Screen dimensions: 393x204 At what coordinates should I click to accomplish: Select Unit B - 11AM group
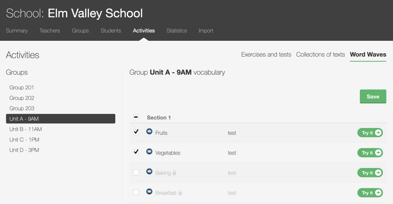26,129
